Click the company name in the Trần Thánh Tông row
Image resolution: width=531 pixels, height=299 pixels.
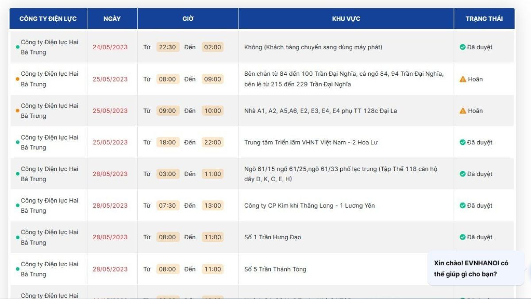(x=50, y=269)
